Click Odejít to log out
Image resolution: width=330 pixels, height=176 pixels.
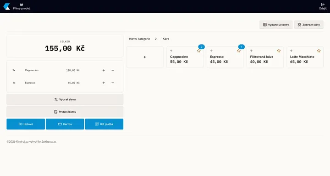point(323,6)
